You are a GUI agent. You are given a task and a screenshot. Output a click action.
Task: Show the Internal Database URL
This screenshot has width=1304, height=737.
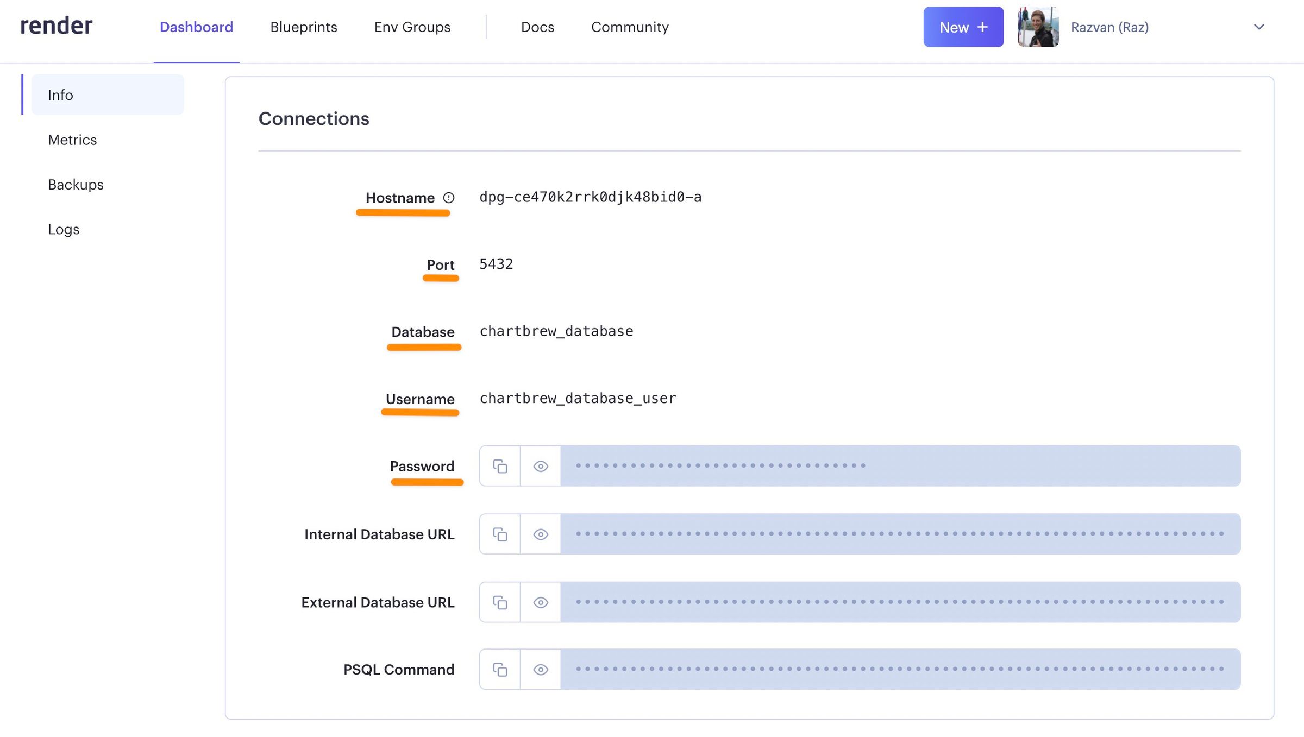[x=540, y=534]
